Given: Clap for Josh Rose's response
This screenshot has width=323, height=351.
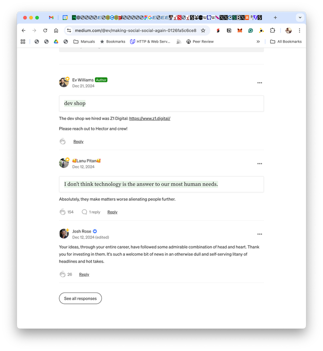Looking at the screenshot, I should (63, 275).
